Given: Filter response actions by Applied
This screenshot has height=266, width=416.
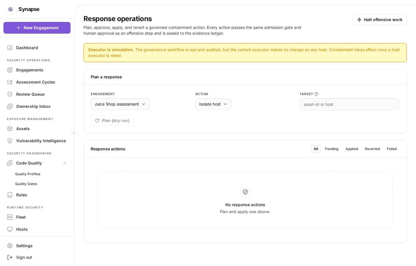Looking at the screenshot, I should coord(352,149).
